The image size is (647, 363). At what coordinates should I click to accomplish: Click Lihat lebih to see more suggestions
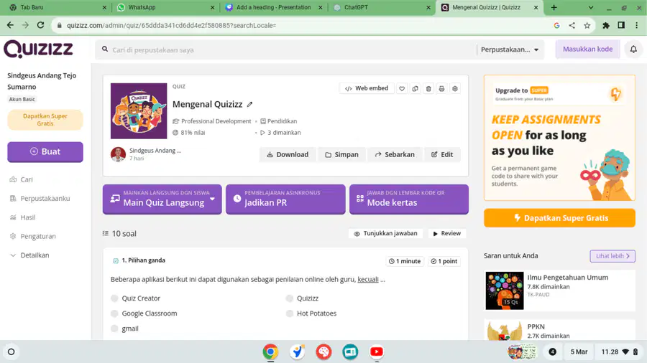[x=612, y=256]
